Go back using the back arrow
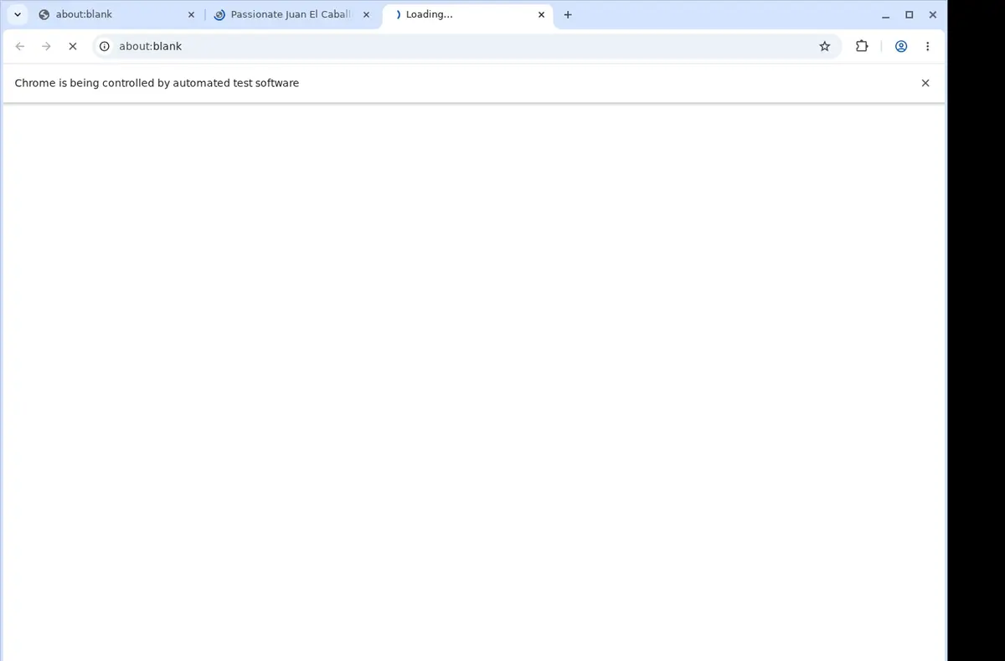Screen dimensions: 1005x661 [20, 46]
